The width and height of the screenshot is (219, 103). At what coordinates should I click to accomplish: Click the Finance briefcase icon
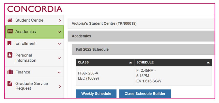point(10,72)
